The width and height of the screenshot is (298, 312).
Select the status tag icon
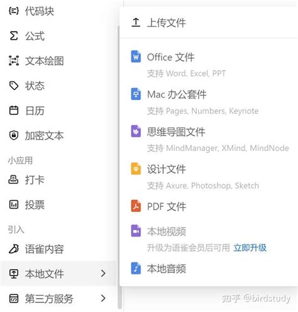tap(14, 86)
